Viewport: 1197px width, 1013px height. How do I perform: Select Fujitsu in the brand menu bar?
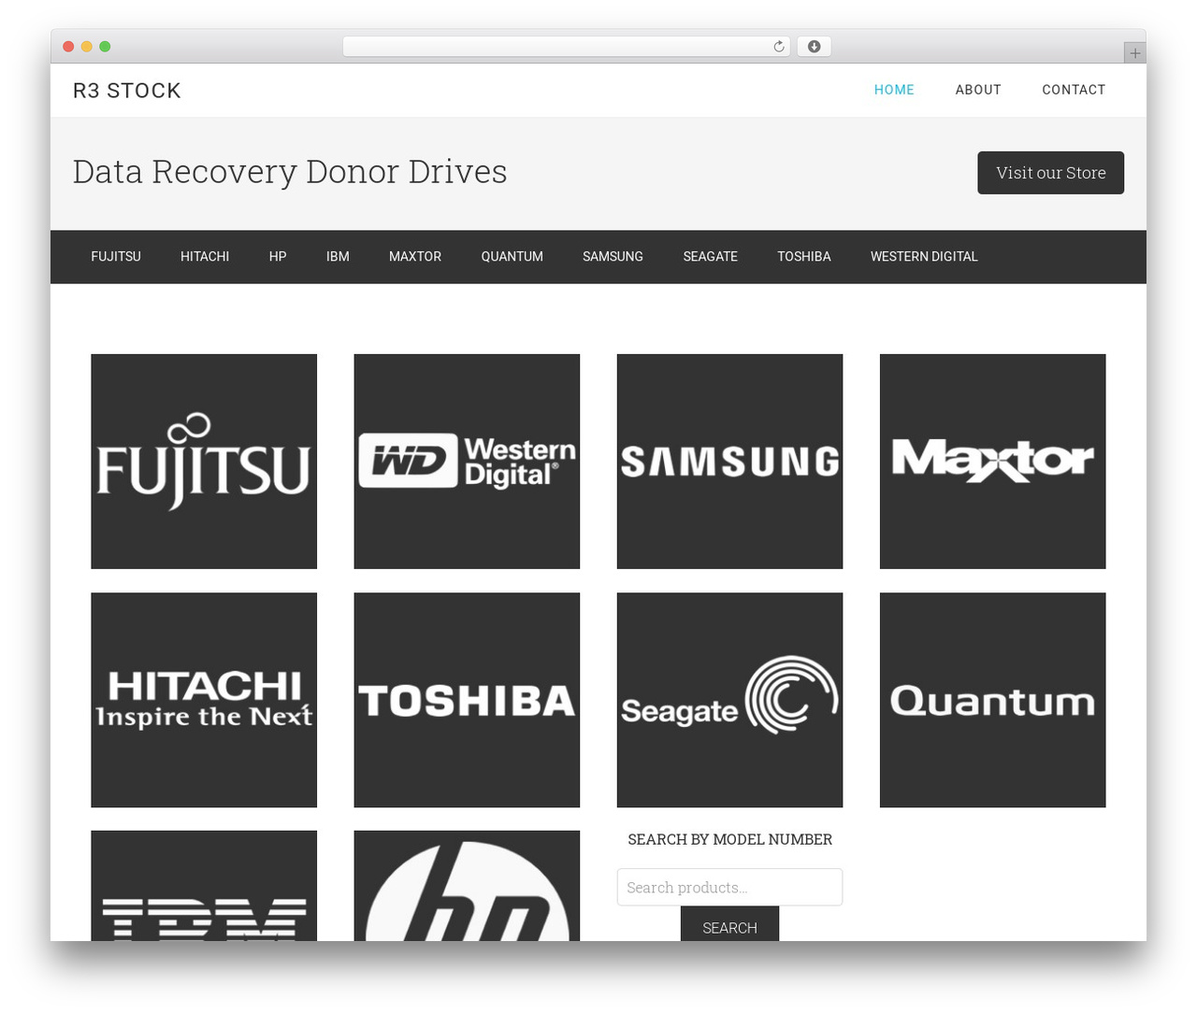[116, 256]
